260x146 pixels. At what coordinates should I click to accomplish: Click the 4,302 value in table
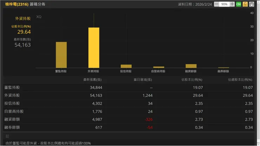(97, 103)
